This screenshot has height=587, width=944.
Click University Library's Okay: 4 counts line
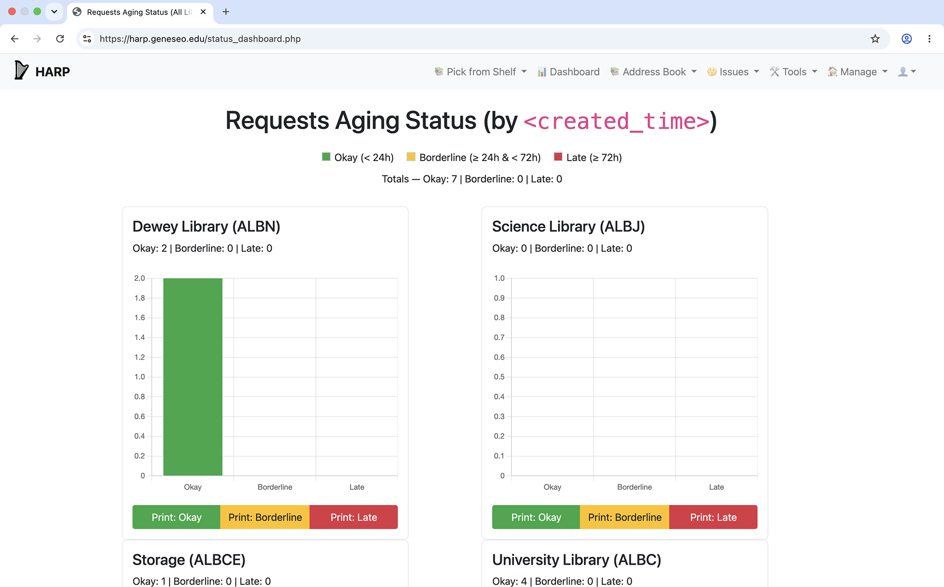point(562,581)
